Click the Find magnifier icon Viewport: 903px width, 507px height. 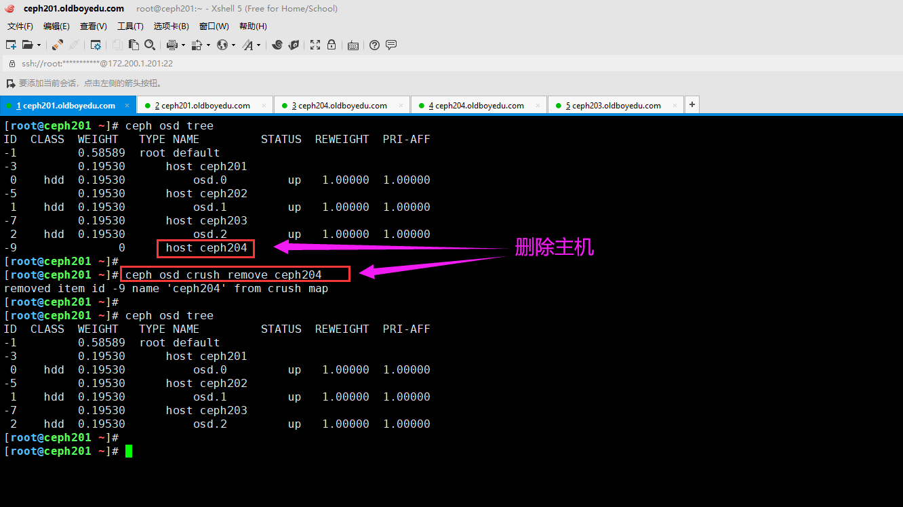point(150,45)
